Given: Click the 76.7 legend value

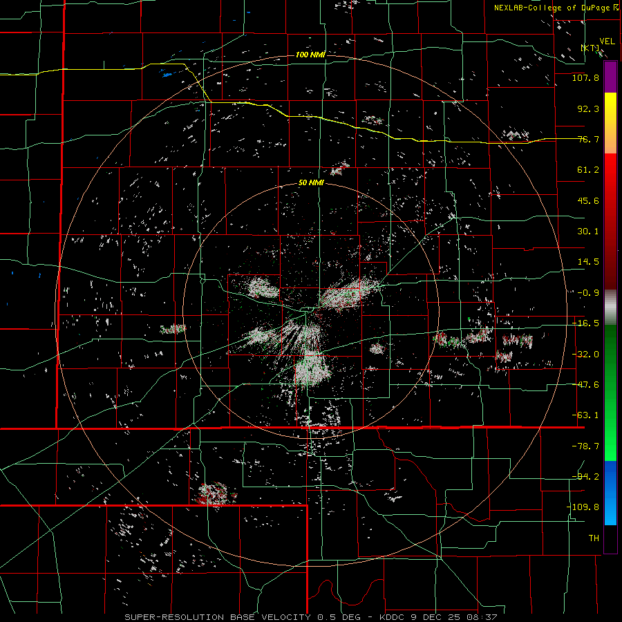Looking at the screenshot, I should coord(588,139).
